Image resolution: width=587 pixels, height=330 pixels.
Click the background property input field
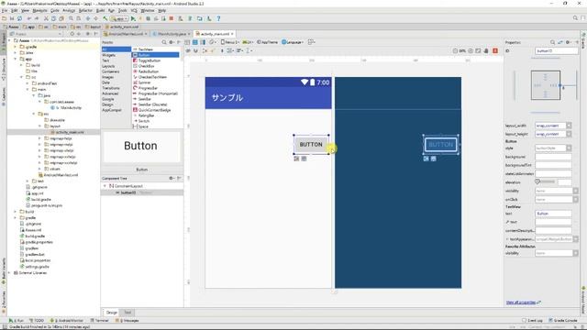point(553,157)
